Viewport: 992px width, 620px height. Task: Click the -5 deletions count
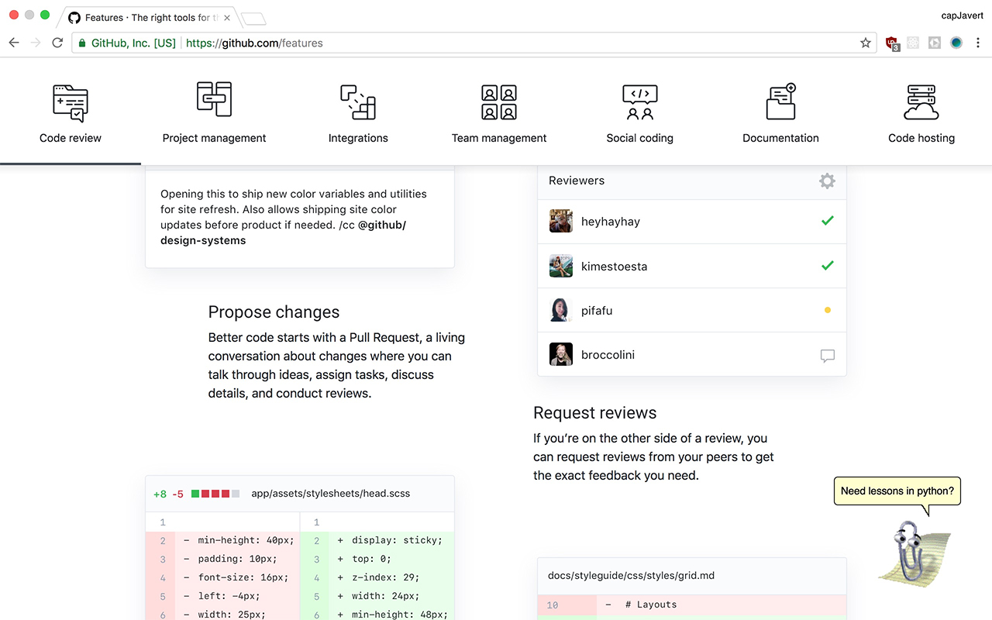click(x=177, y=494)
